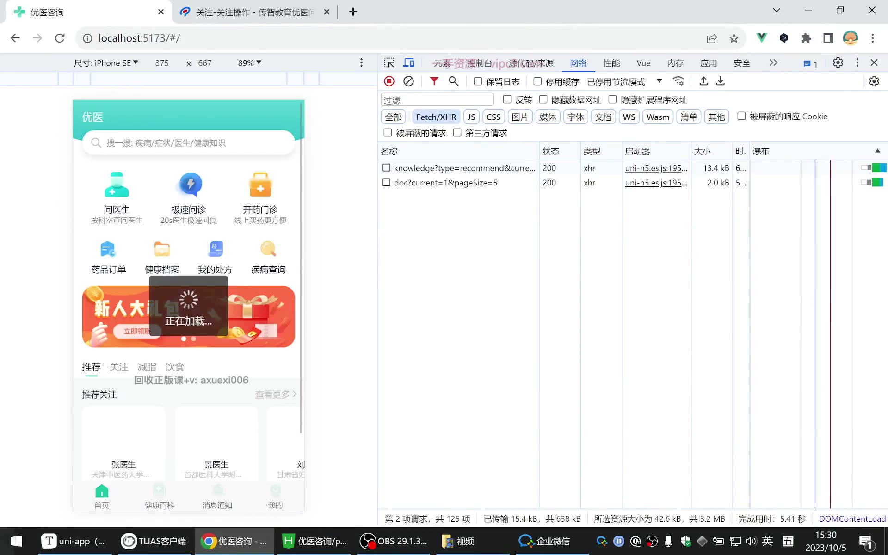Tap 健康百科 bottom nav button
Screen dimensions: 888x555
pyautogui.click(x=160, y=496)
